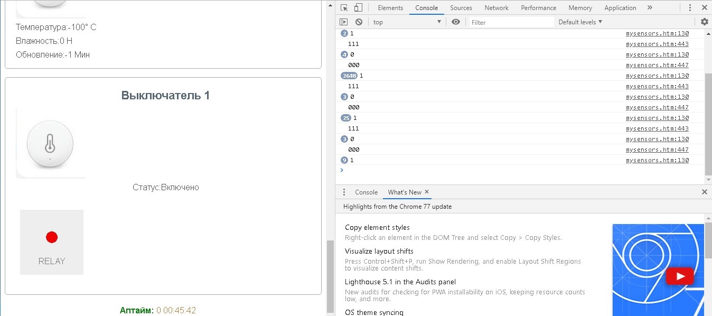This screenshot has height=316, width=712.
Task: Close the What's New tab
Action: click(x=427, y=192)
